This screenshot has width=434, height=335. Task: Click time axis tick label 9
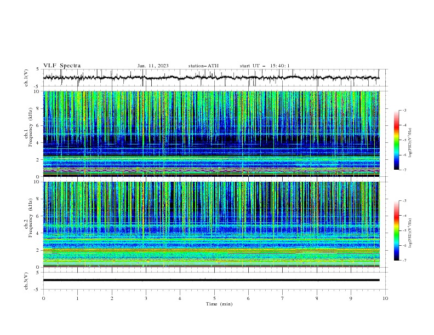click(x=351, y=298)
